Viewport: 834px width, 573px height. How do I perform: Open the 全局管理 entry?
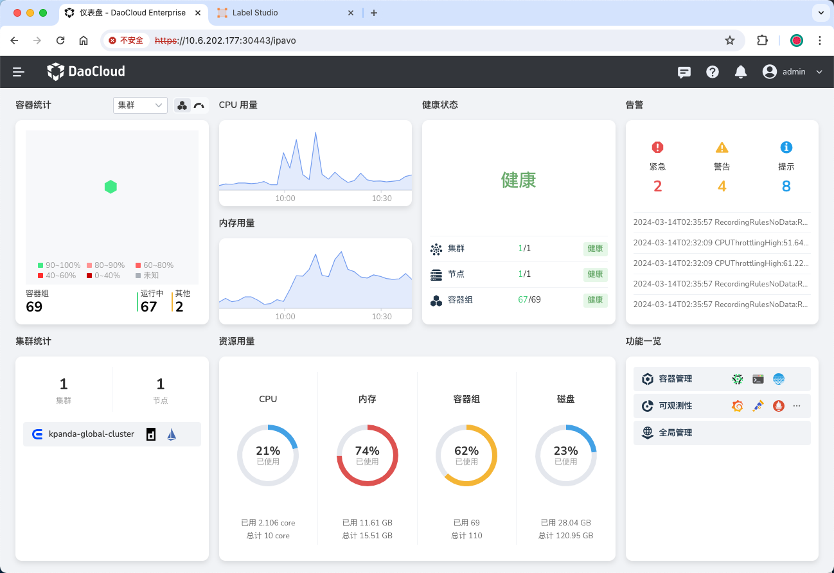[x=675, y=433]
